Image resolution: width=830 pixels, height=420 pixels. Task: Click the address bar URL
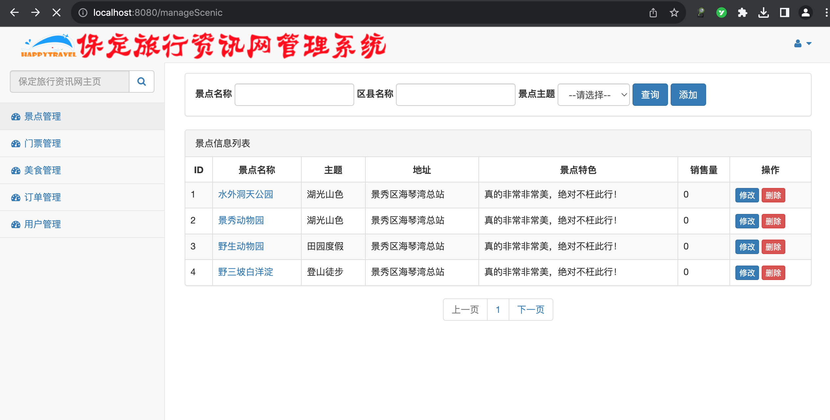(158, 12)
